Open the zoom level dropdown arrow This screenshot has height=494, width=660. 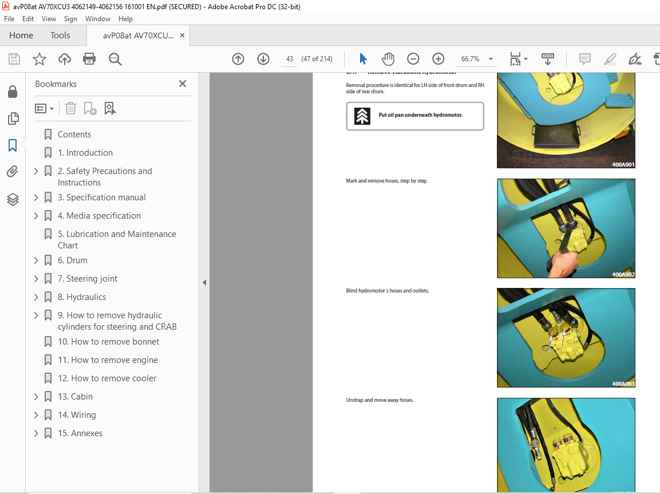491,59
